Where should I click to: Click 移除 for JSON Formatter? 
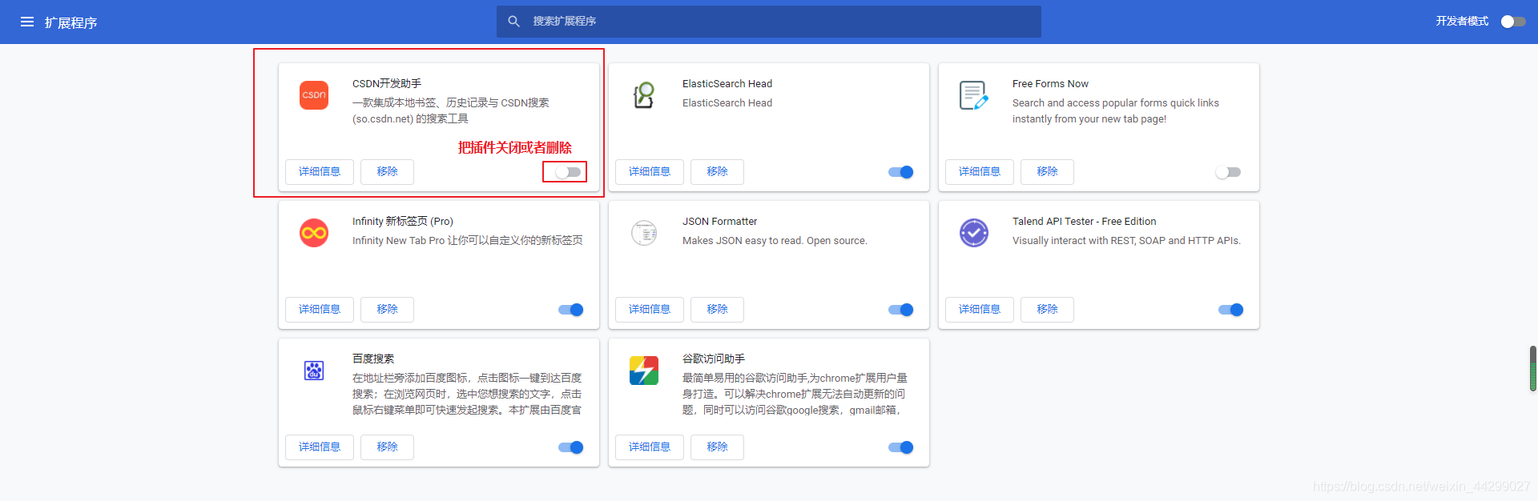pyautogui.click(x=717, y=310)
